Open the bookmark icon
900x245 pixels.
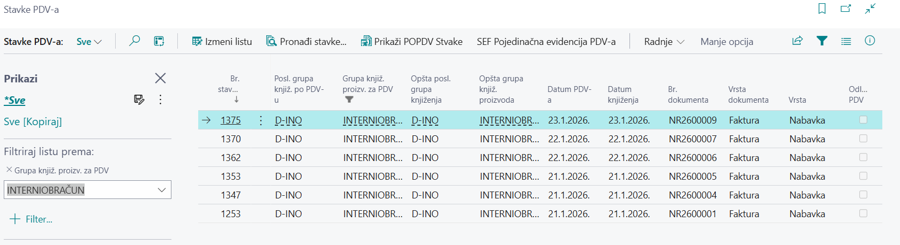click(x=822, y=9)
